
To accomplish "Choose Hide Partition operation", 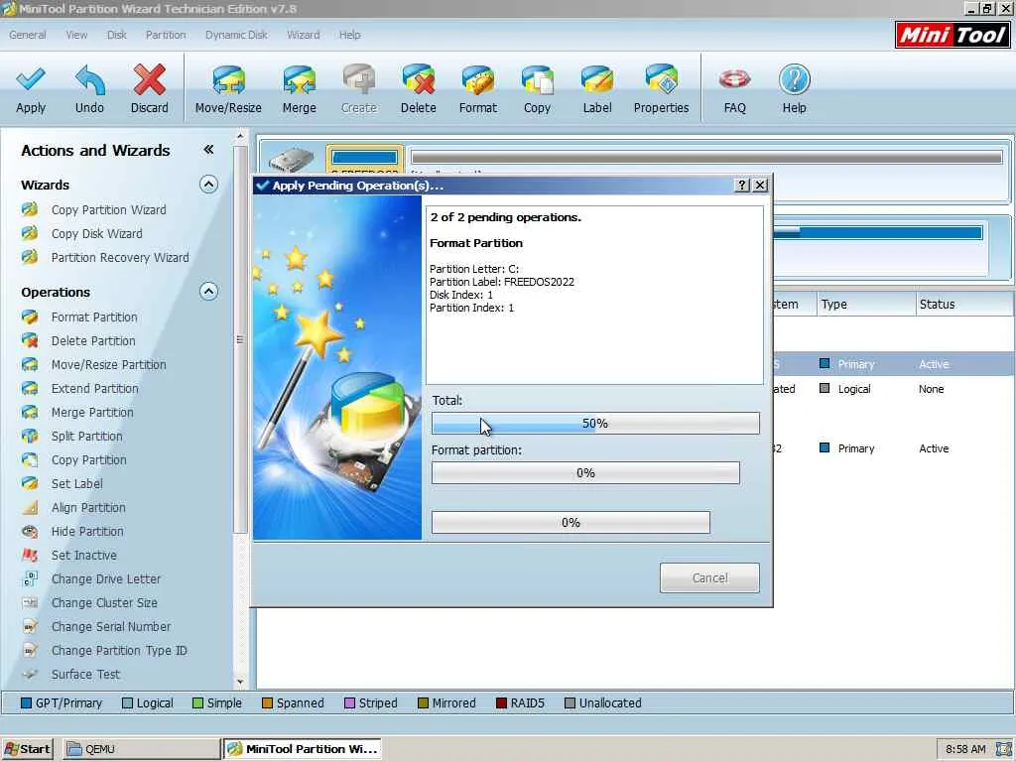I will click(x=87, y=532).
